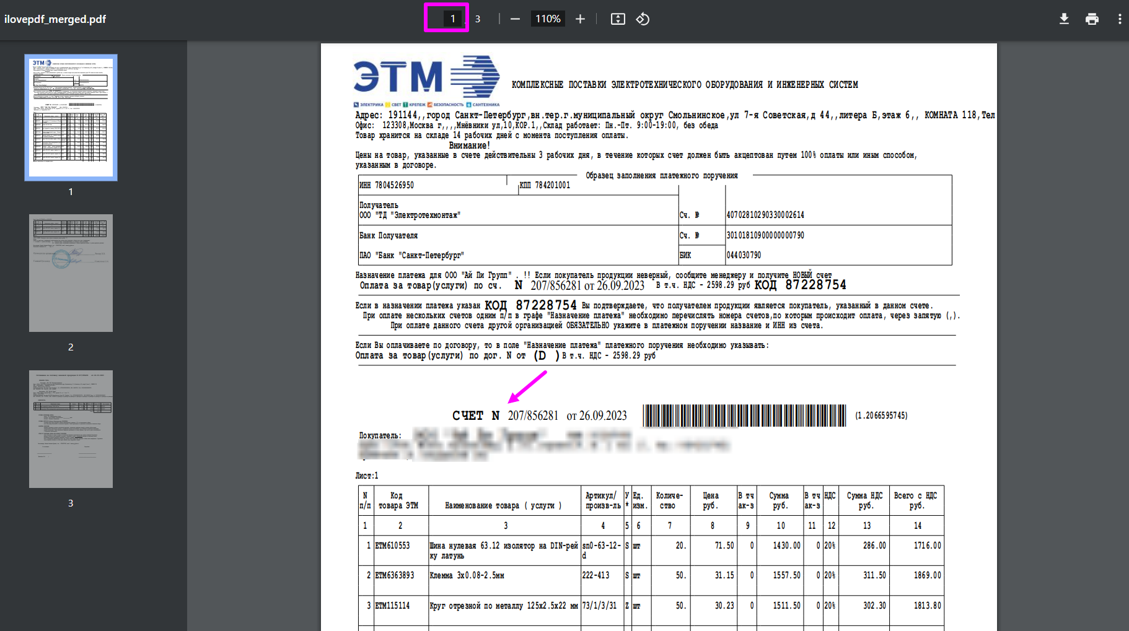Click the zoom out minus button
The height and width of the screenshot is (631, 1129).
pos(515,19)
